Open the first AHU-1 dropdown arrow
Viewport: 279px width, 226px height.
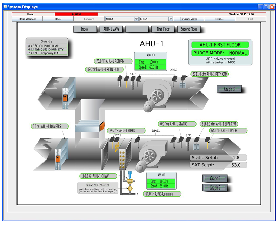(x=136, y=19)
